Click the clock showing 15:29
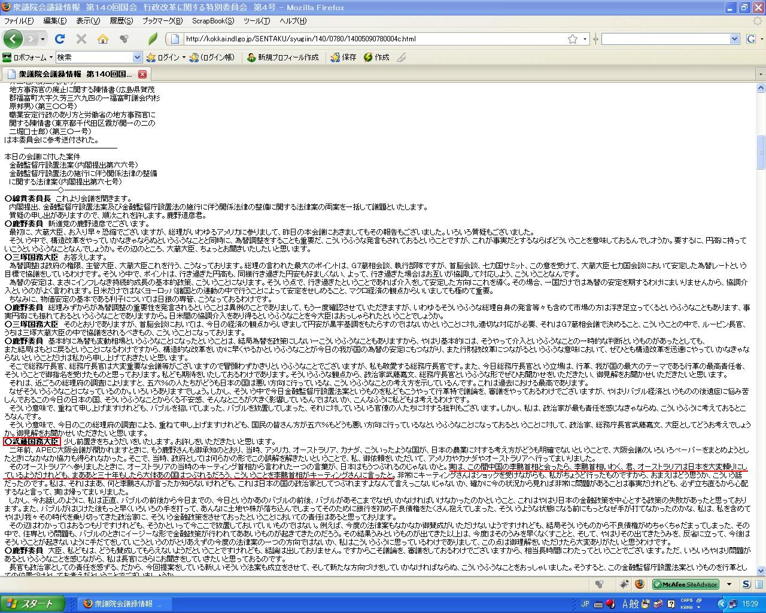The height and width of the screenshot is (613, 766). point(750,604)
